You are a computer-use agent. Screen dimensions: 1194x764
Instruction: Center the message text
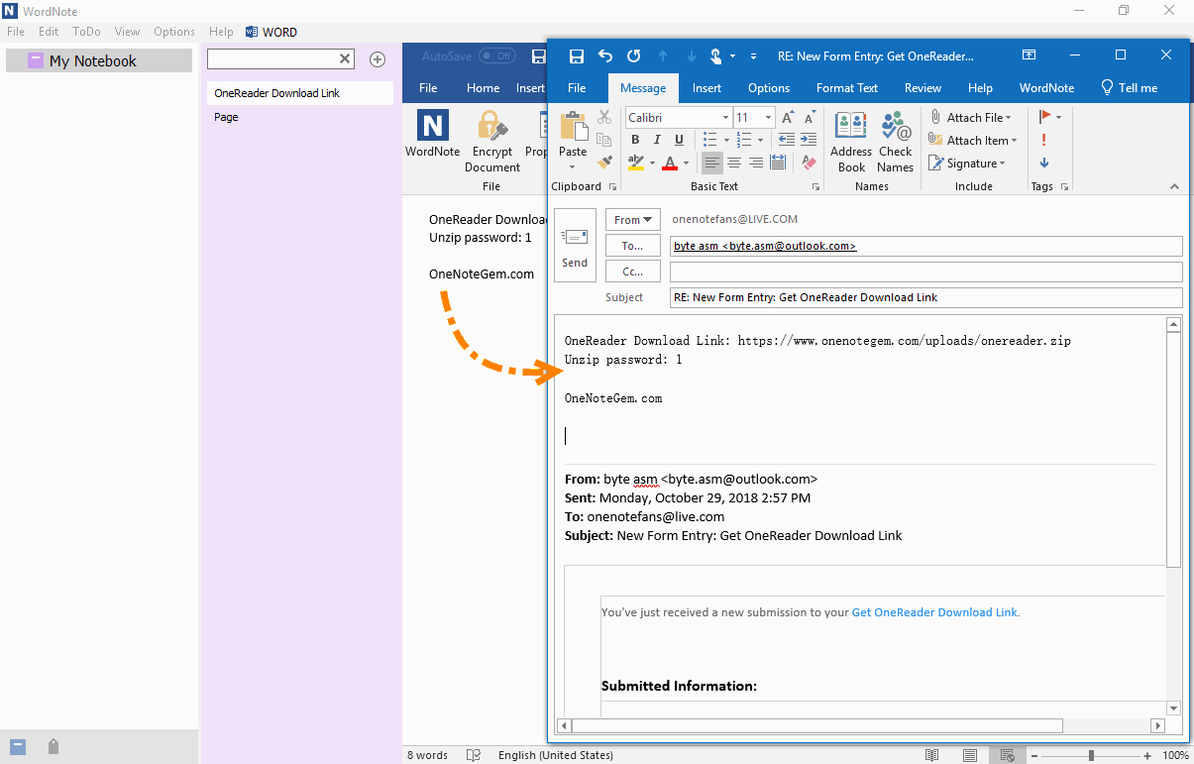coord(734,163)
